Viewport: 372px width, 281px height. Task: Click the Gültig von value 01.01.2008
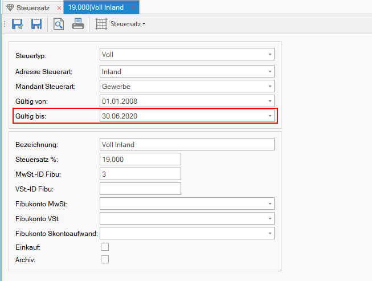click(x=120, y=101)
